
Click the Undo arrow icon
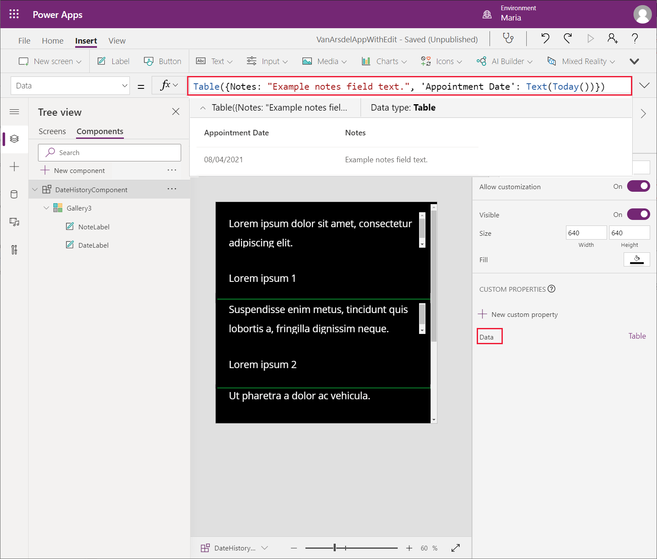point(545,38)
